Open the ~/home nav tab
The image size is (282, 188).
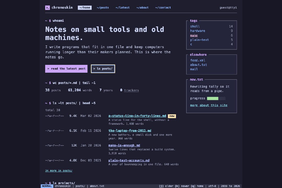click(85, 8)
